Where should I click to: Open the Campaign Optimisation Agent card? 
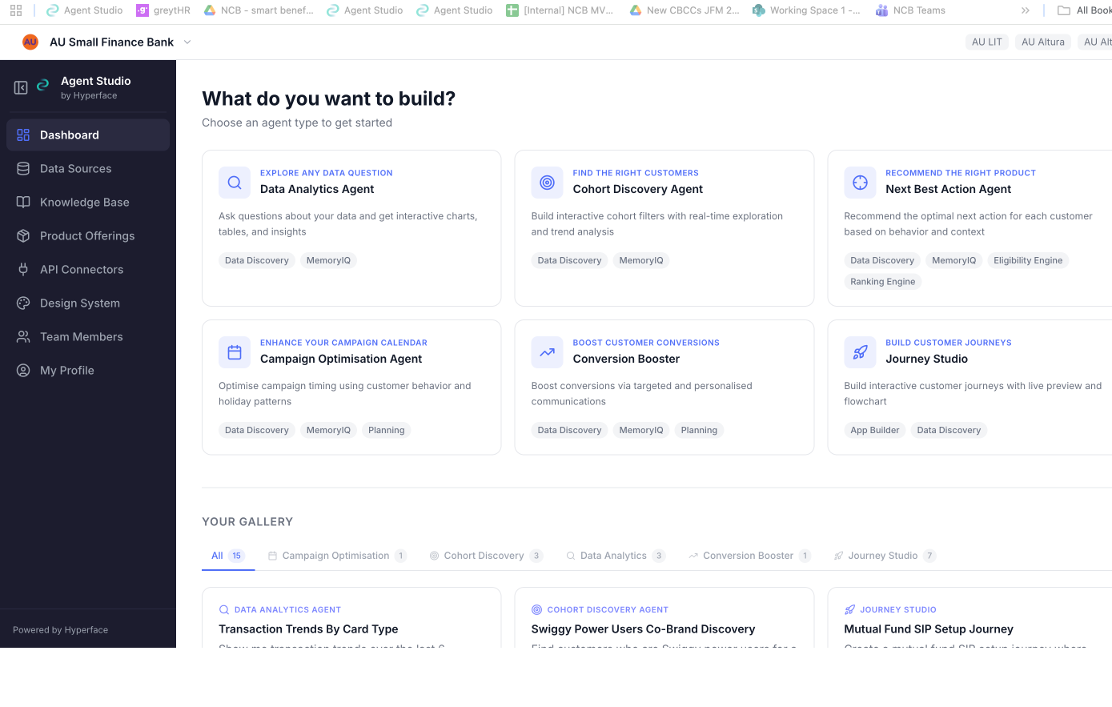coord(351,388)
